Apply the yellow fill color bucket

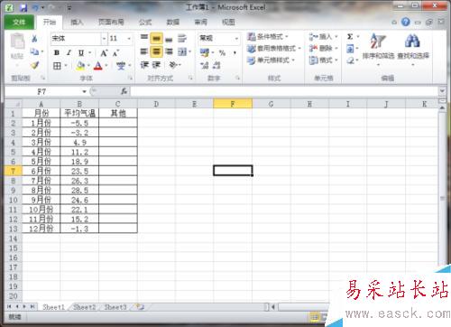tap(80, 65)
